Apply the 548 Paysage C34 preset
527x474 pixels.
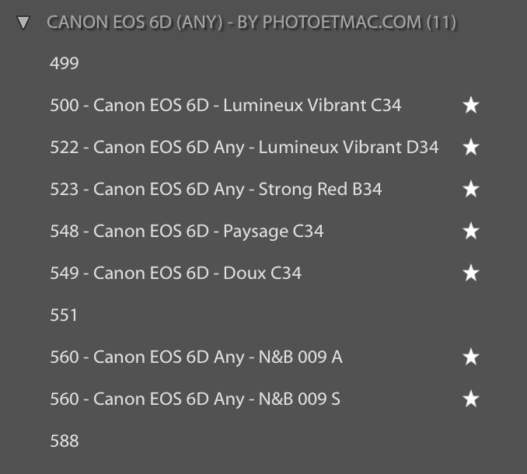tap(187, 232)
